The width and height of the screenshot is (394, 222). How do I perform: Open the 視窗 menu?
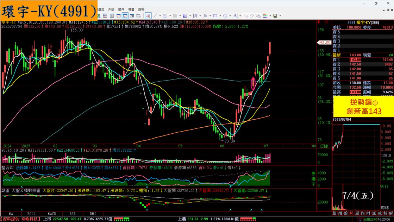pos(131,9)
